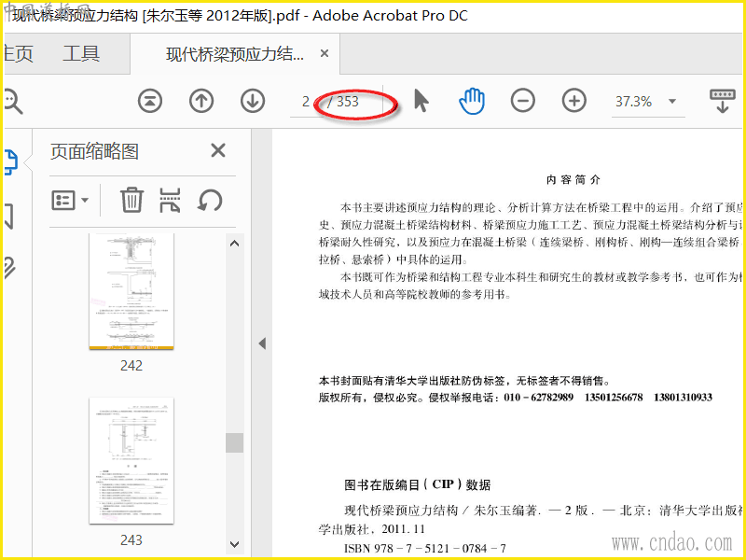Click the scrolling mode icon at toolbar's right
The height and width of the screenshot is (560, 746).
722,101
